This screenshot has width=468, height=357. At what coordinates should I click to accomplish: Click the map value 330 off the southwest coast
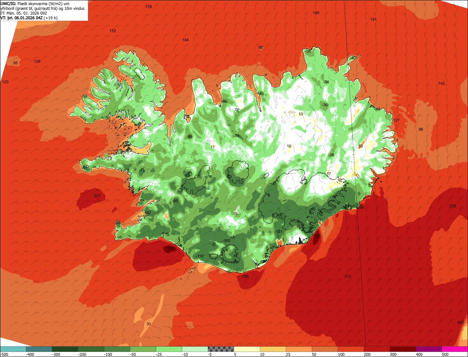[x=170, y=248]
